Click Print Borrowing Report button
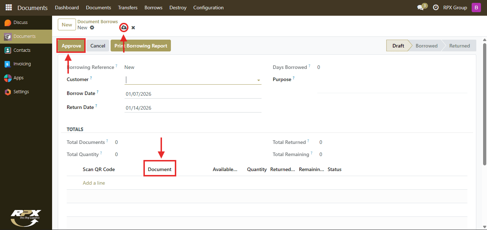Screen dimensions: 487x230 (141, 46)
